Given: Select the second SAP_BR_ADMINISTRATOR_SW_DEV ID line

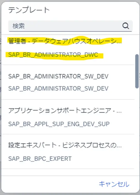Looking at the screenshot, I should click(x=58, y=88).
